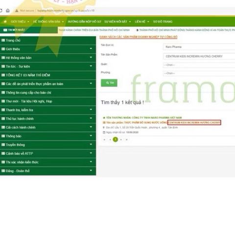The height and width of the screenshot is (235, 235).
Task: Open the Phường dropdown selector
Action: tap(199, 73)
